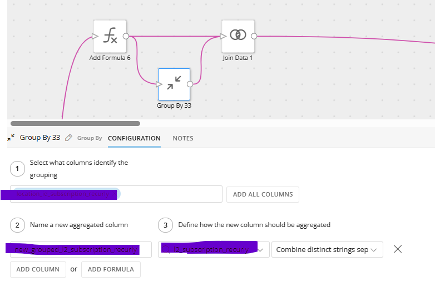Viewport: 435px width, 292px height.
Task: Click the ADD COLUMN button
Action: point(38,269)
